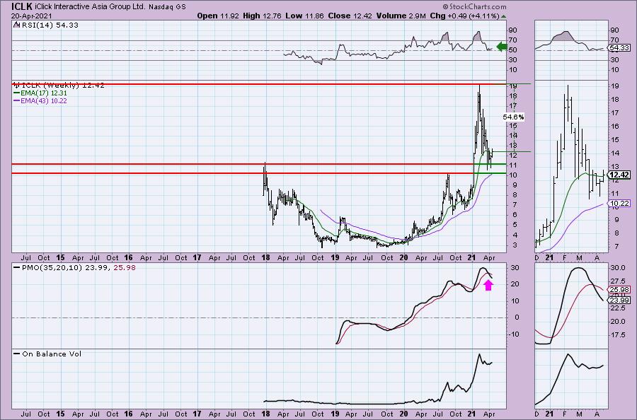This screenshot has width=637, height=420.
Task: Click the black On Balance Vol legend swatch
Action: [17, 354]
